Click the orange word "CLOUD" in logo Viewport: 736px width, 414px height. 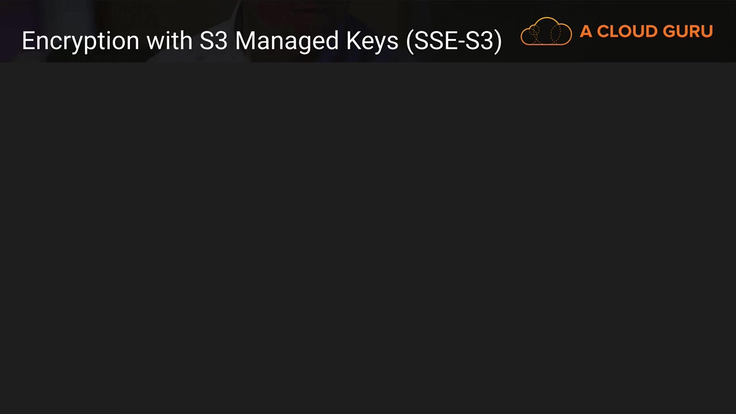(627, 32)
